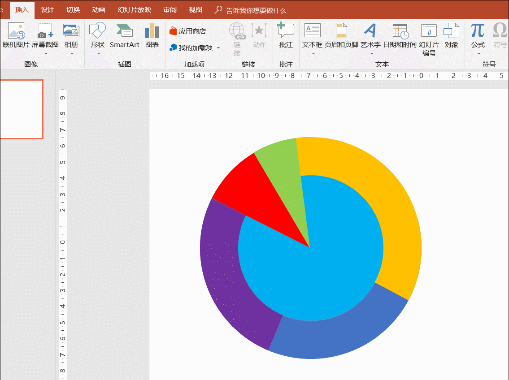Expand the 形状 shapes dropdown
Screen dimensions: 509x380
tap(98, 54)
